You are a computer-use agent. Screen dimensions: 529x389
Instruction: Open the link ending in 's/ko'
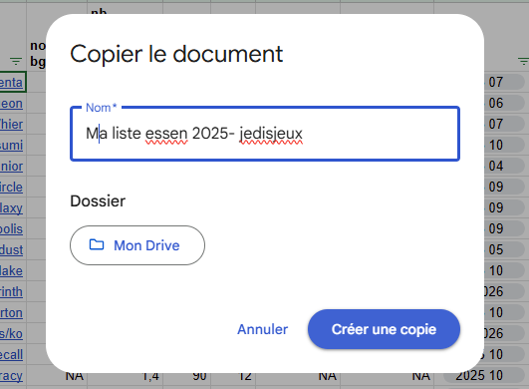tap(12, 334)
